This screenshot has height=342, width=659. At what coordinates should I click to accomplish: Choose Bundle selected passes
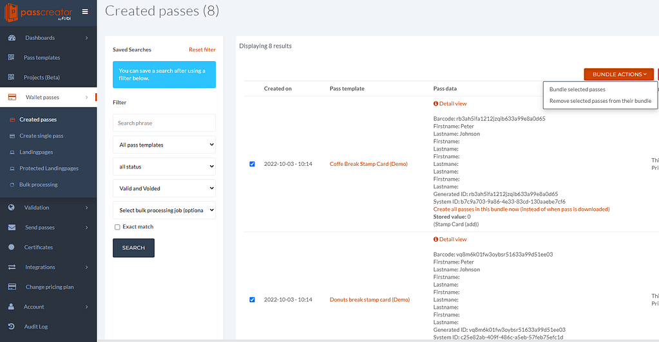[x=577, y=89]
